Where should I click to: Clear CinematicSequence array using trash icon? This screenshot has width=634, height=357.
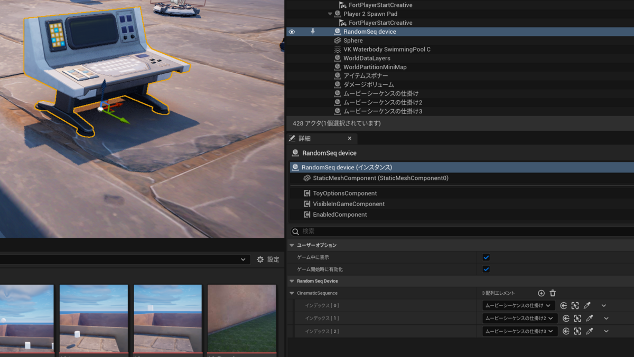[x=553, y=293]
